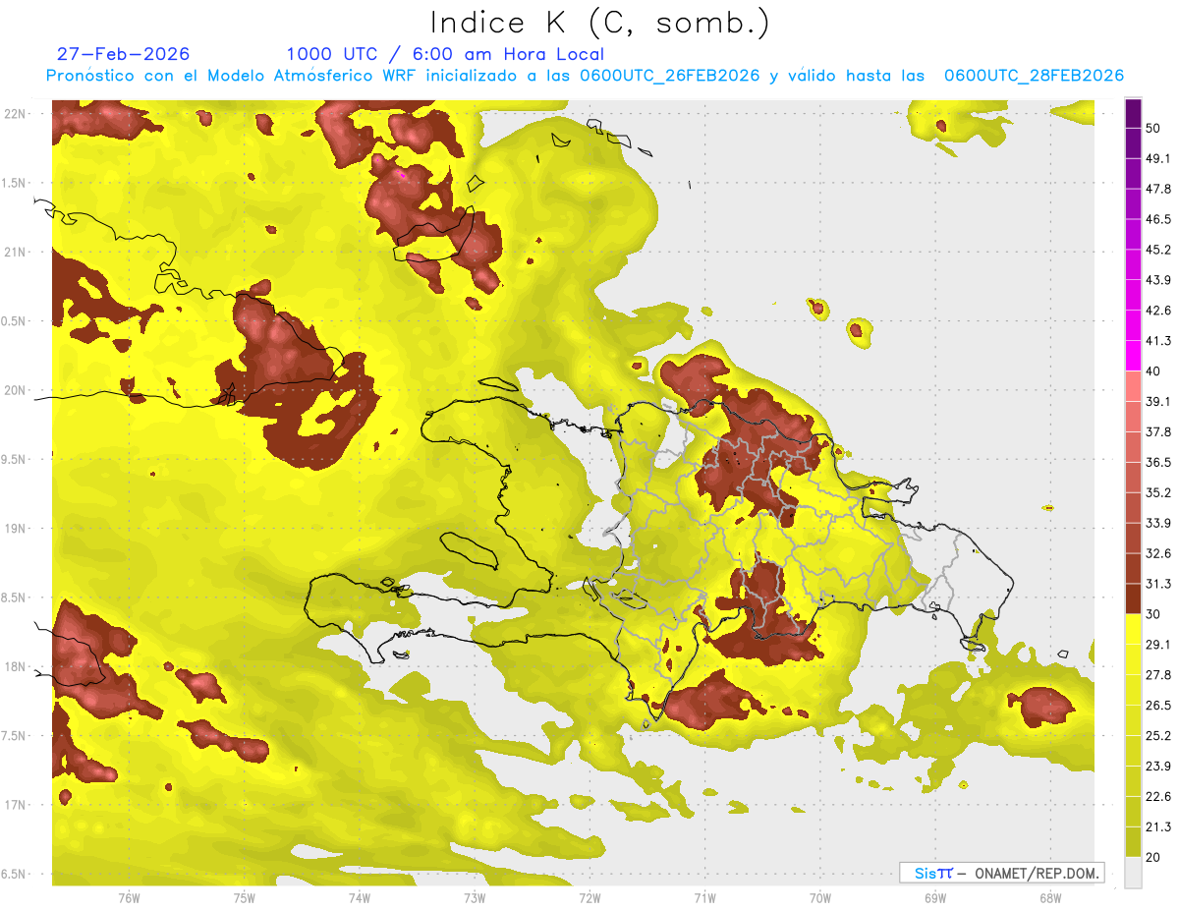Click the colorbar label "22.6"
The image size is (1179, 911).
[x=1159, y=796]
